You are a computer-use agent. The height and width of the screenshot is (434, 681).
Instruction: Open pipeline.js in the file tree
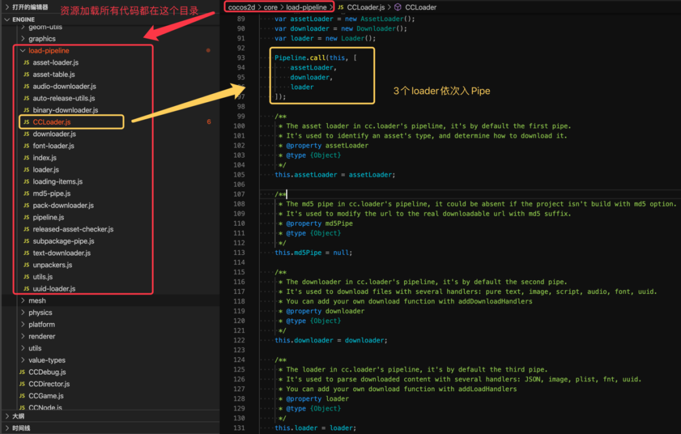click(x=49, y=217)
